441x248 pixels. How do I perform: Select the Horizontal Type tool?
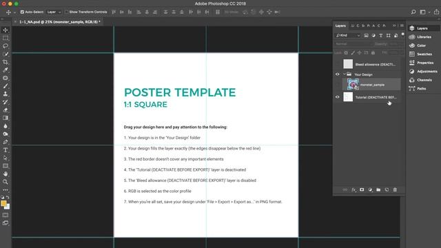pyautogui.click(x=6, y=150)
